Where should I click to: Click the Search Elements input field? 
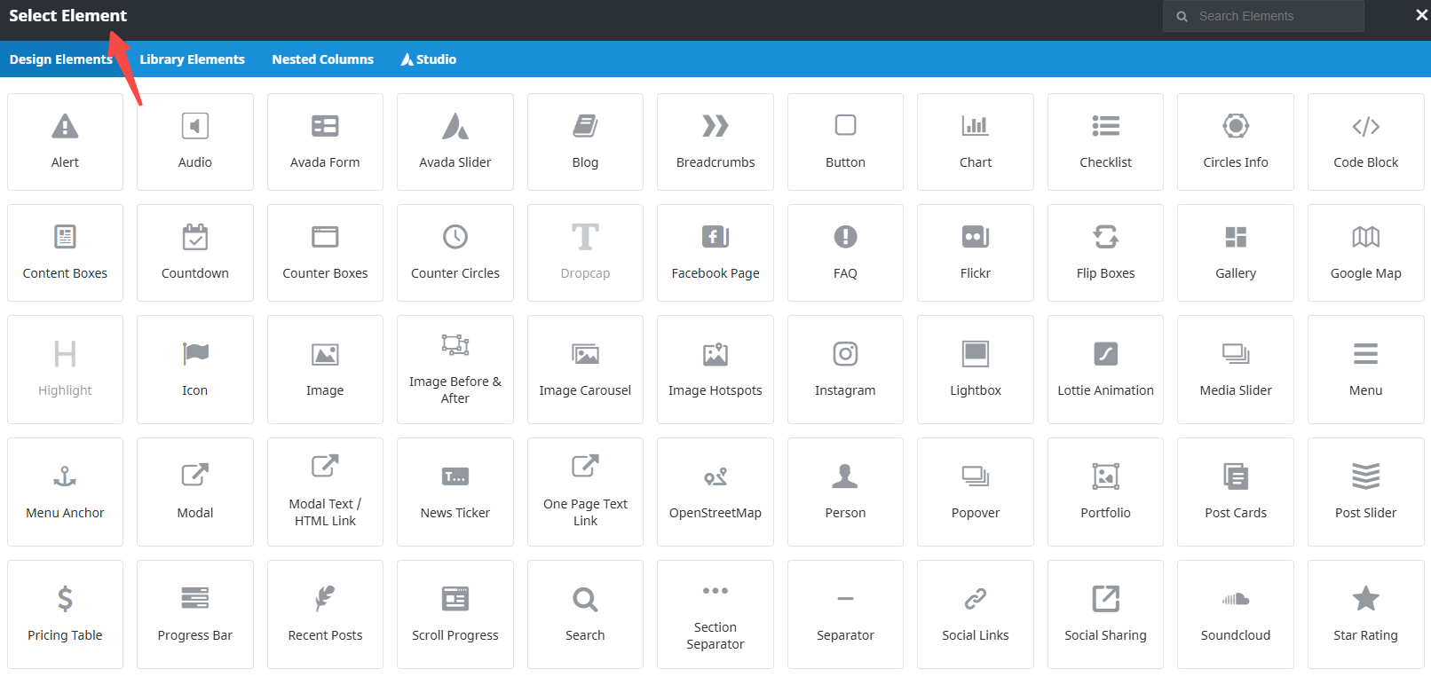1269,16
